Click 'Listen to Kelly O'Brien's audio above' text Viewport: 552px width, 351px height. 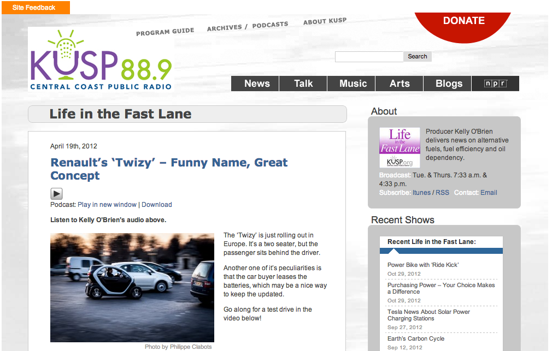point(108,220)
